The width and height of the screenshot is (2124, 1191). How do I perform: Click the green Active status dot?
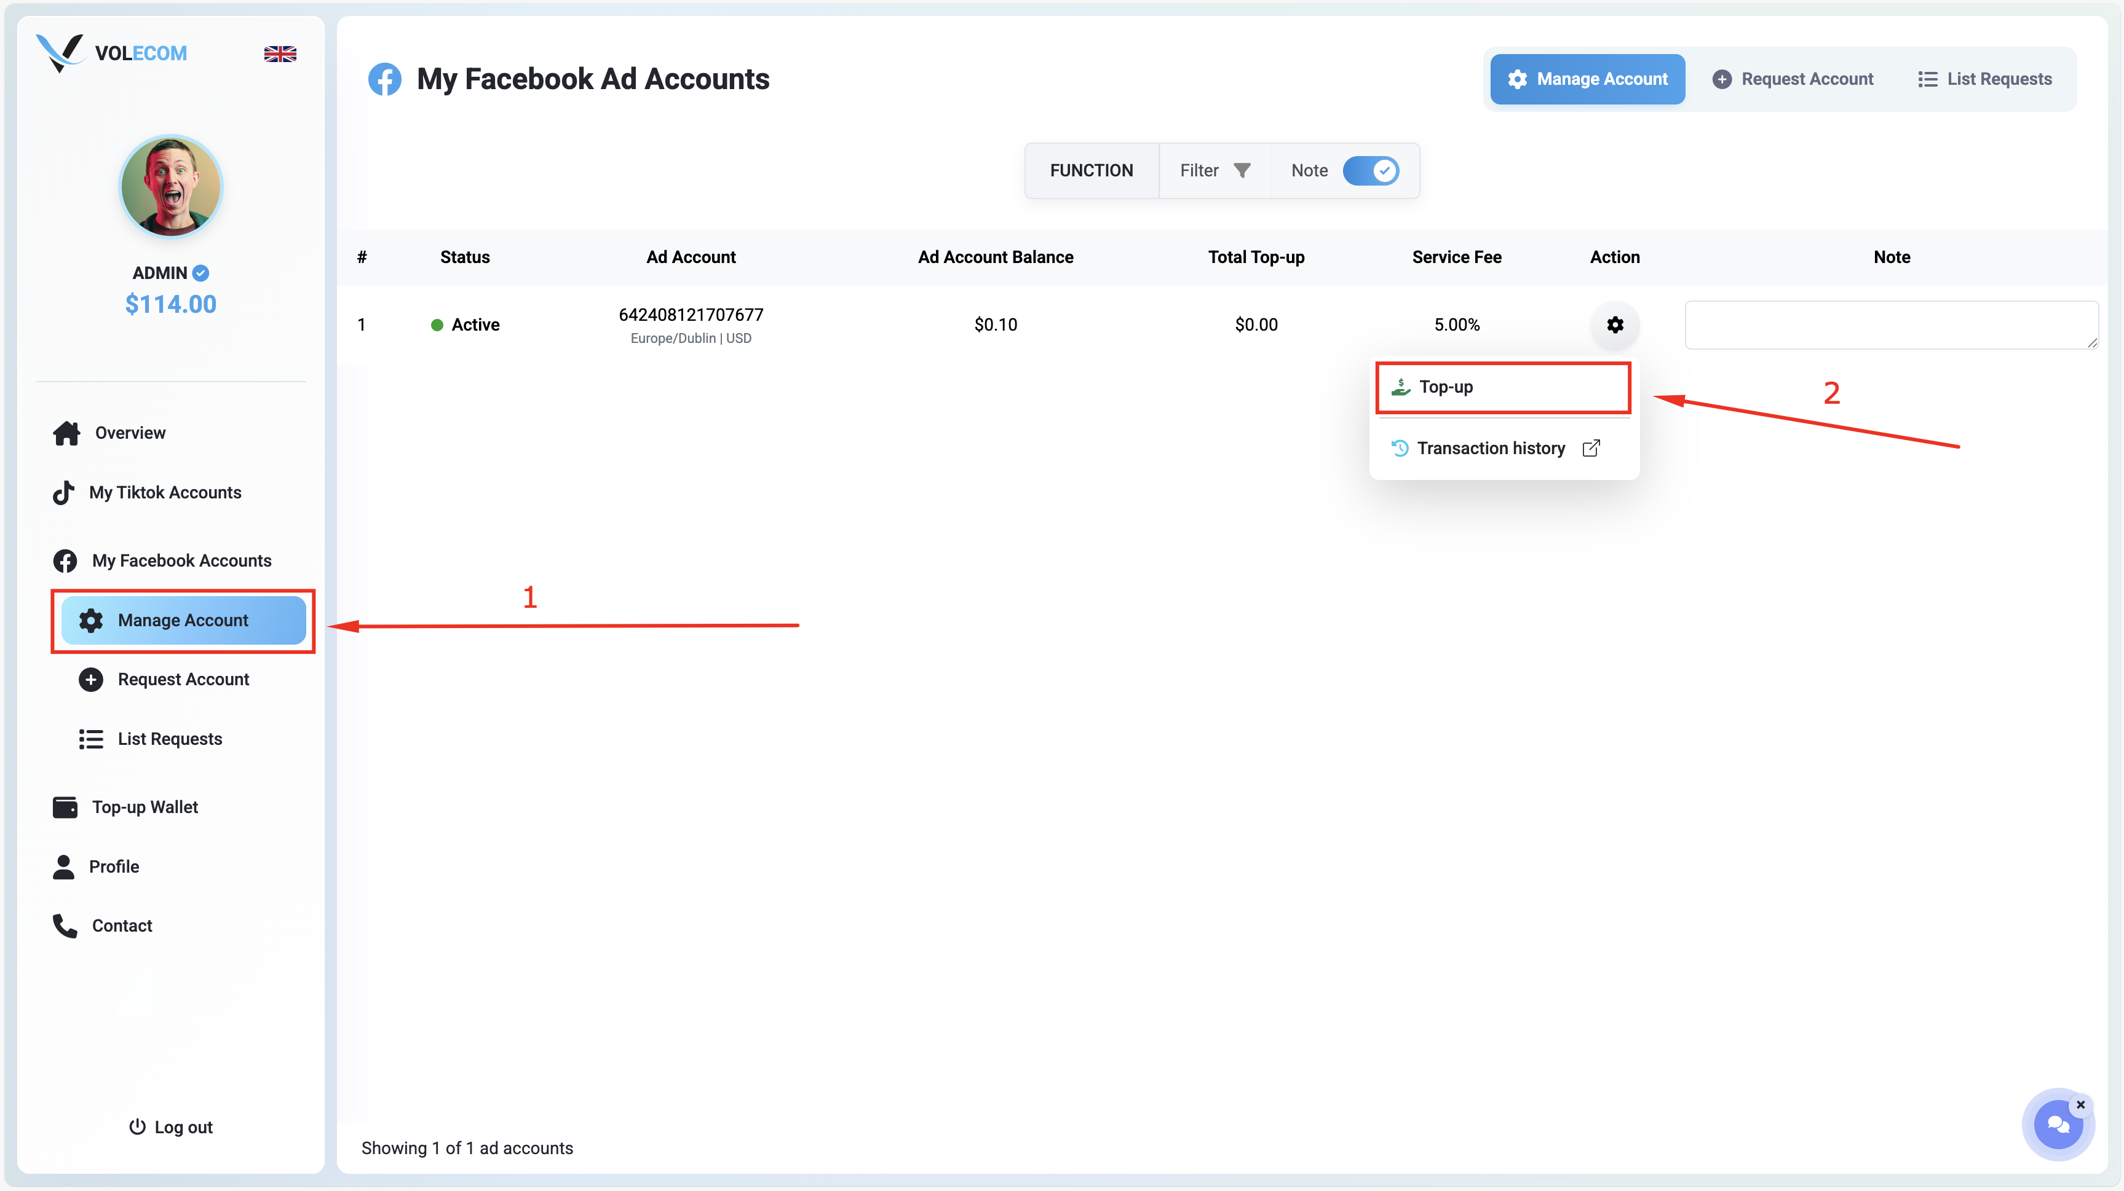pyautogui.click(x=437, y=326)
